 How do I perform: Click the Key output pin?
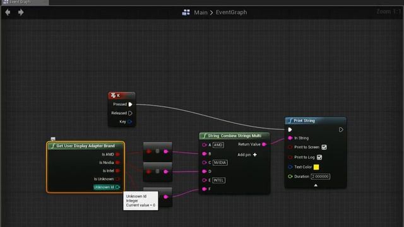[x=129, y=122]
